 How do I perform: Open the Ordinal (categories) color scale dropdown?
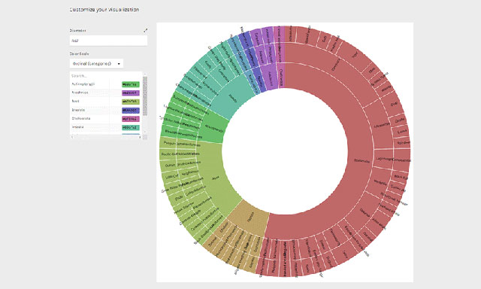(x=96, y=63)
